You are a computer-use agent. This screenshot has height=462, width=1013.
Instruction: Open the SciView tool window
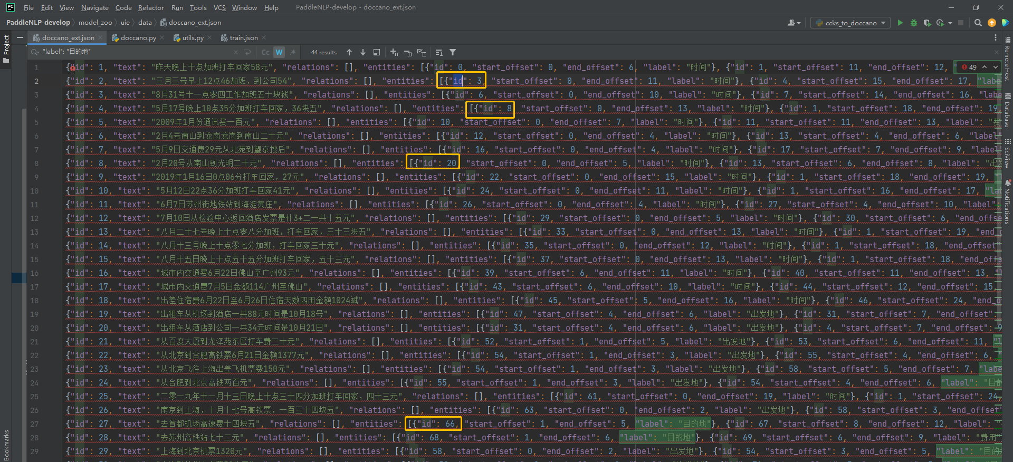pos(1007,154)
